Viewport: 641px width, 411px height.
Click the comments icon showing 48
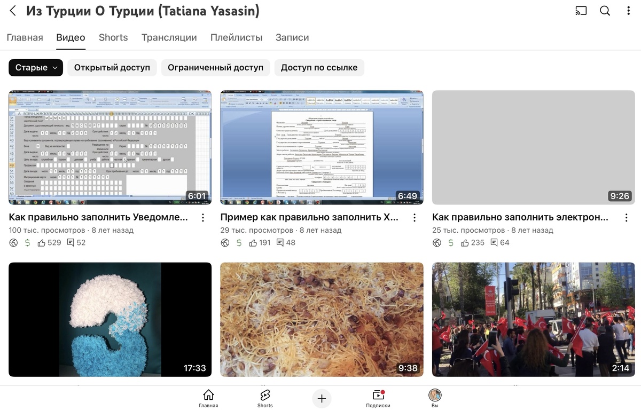(x=280, y=243)
